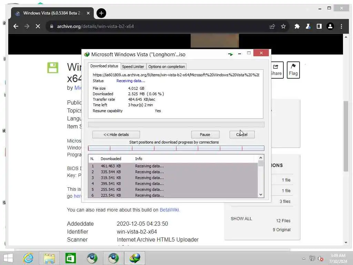
Task: Select connection row 4 with 399.541 KB
Action: pyautogui.click(x=173, y=184)
